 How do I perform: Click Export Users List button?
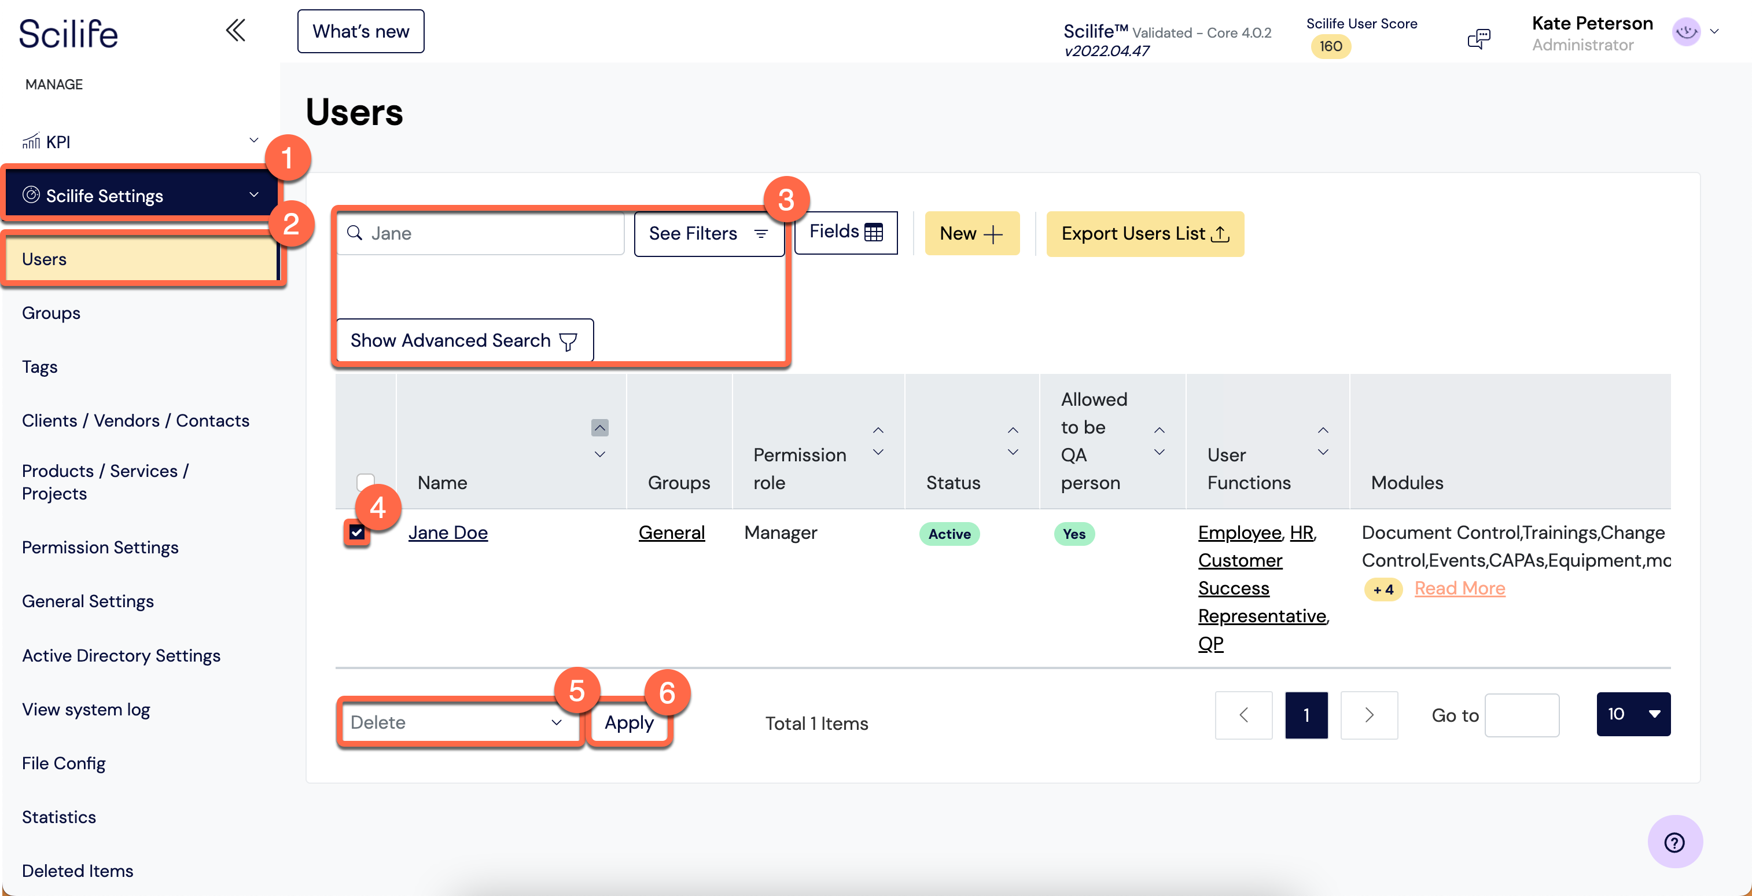click(1144, 233)
